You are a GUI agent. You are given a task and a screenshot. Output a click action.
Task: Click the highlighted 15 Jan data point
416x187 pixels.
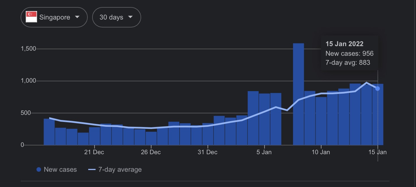coord(377,89)
